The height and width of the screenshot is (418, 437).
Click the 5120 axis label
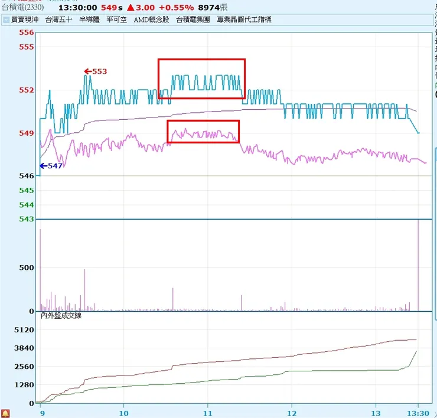coord(24,330)
